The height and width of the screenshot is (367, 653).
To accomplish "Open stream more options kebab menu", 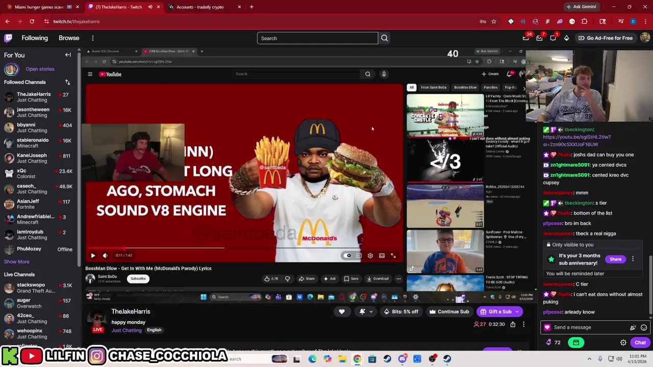I will 523,324.
